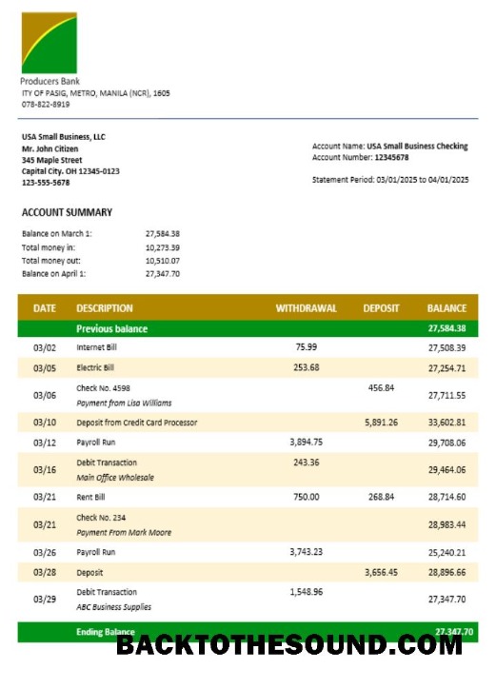Select 'USA Small Business, LLC' text
The width and height of the screenshot is (496, 689).
click(x=64, y=137)
